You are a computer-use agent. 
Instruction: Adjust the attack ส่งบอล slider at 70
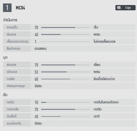[65, 65]
